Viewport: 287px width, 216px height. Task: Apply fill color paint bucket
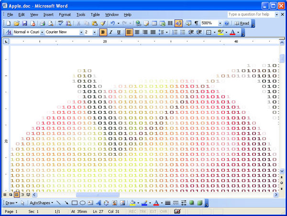tap(132, 203)
